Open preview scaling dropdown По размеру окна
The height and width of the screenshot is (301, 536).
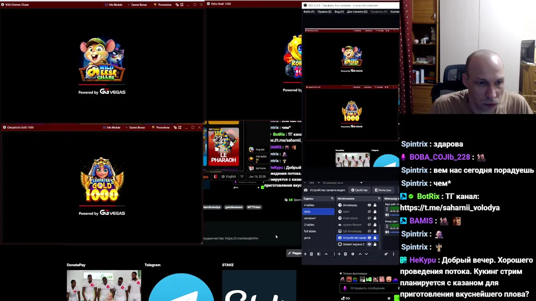click(343, 183)
